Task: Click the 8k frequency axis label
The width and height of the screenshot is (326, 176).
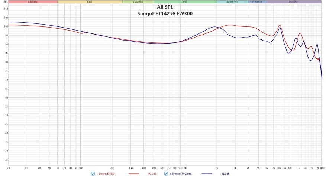Action: coord(280,168)
